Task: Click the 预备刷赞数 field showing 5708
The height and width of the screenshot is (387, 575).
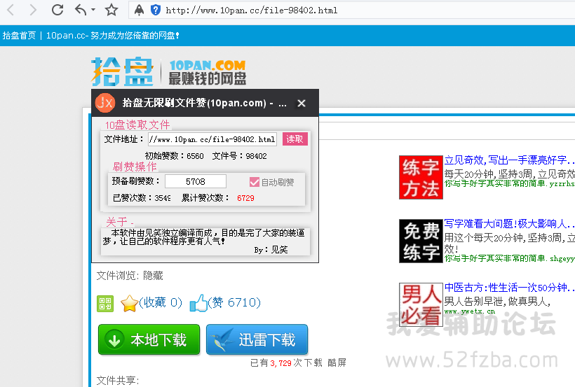Action: [196, 181]
